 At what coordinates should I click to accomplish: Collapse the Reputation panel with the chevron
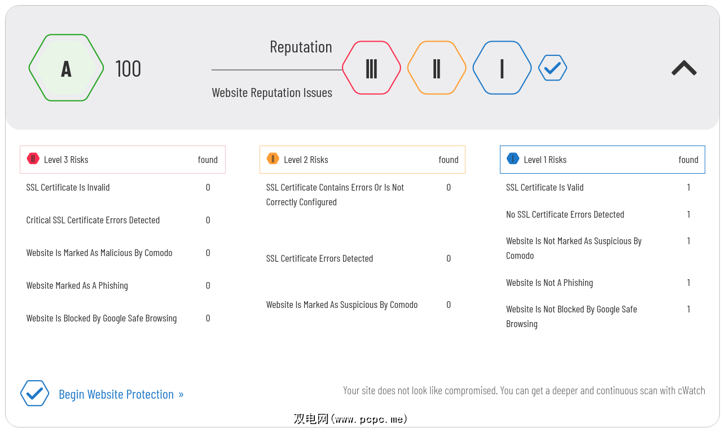pyautogui.click(x=684, y=68)
